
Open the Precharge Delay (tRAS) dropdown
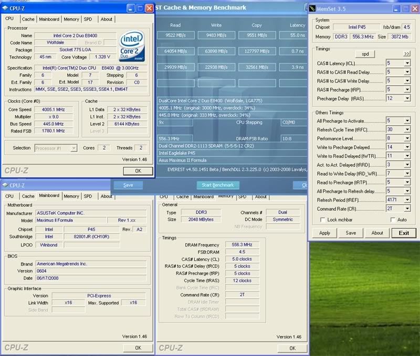407,98
